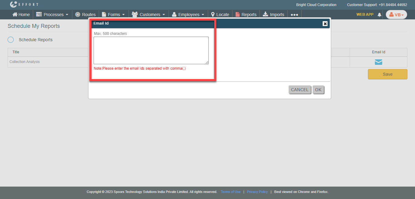Click the yellow Save button
This screenshot has height=199, width=415.
click(387, 74)
